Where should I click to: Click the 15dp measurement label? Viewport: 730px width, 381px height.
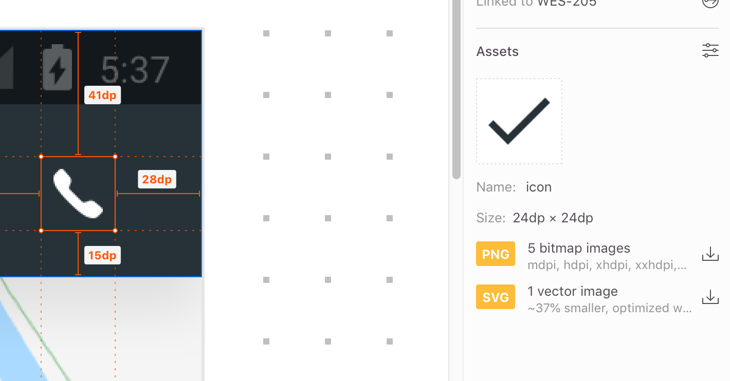102,255
